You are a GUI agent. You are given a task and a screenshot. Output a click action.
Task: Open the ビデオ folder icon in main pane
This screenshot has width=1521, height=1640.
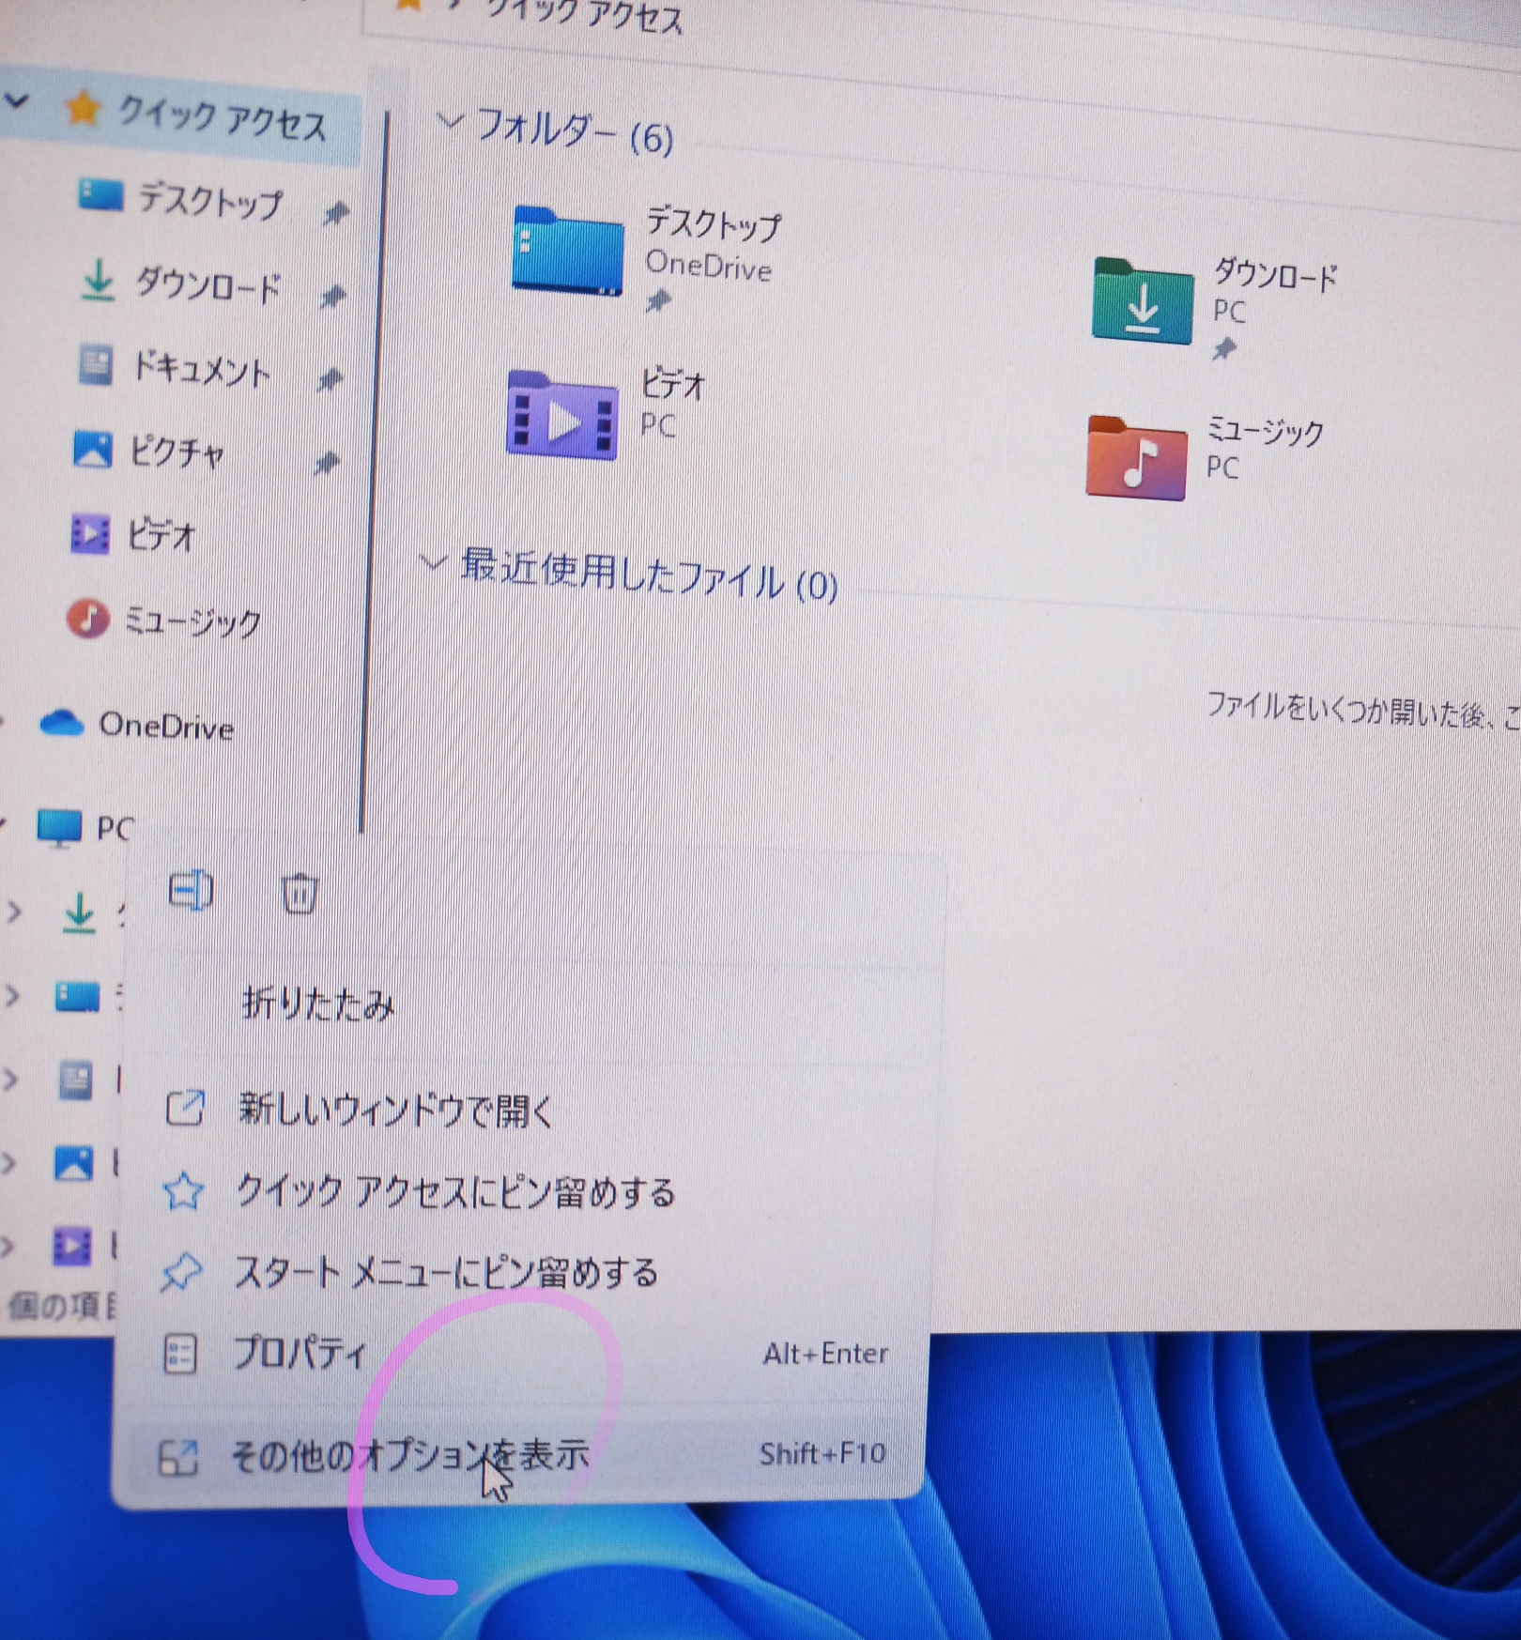pyautogui.click(x=561, y=414)
